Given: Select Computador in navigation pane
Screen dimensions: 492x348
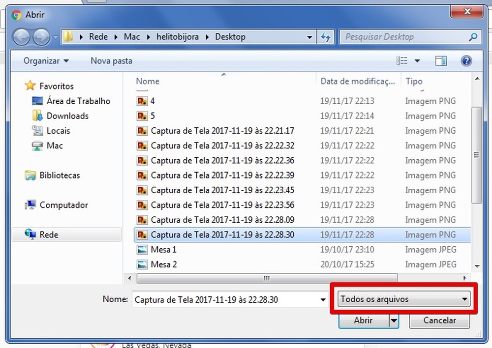Looking at the screenshot, I should 63,205.
